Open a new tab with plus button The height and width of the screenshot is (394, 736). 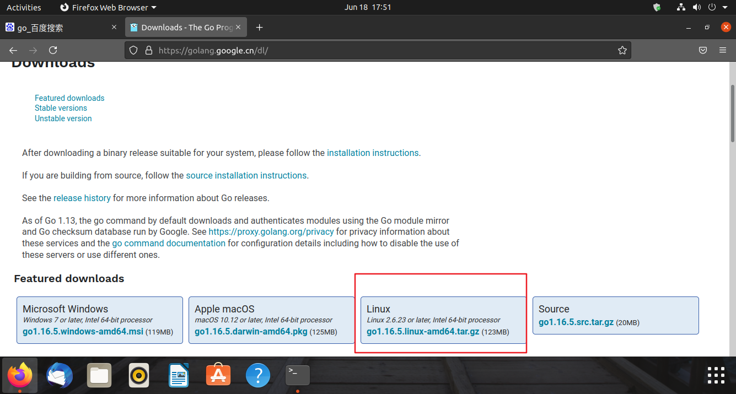(x=260, y=28)
